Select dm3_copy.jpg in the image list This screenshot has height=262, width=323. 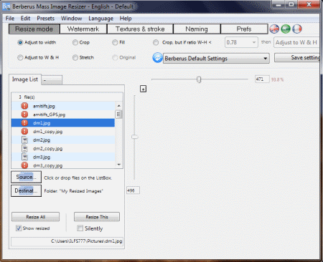[63, 165]
